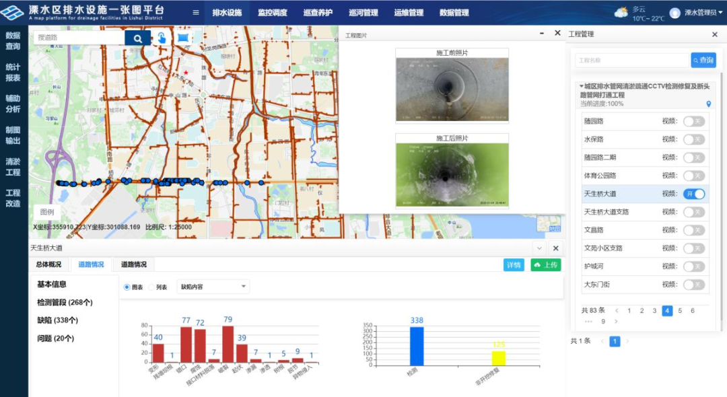Expand the pagination ellipsis for more pages

[589, 322]
